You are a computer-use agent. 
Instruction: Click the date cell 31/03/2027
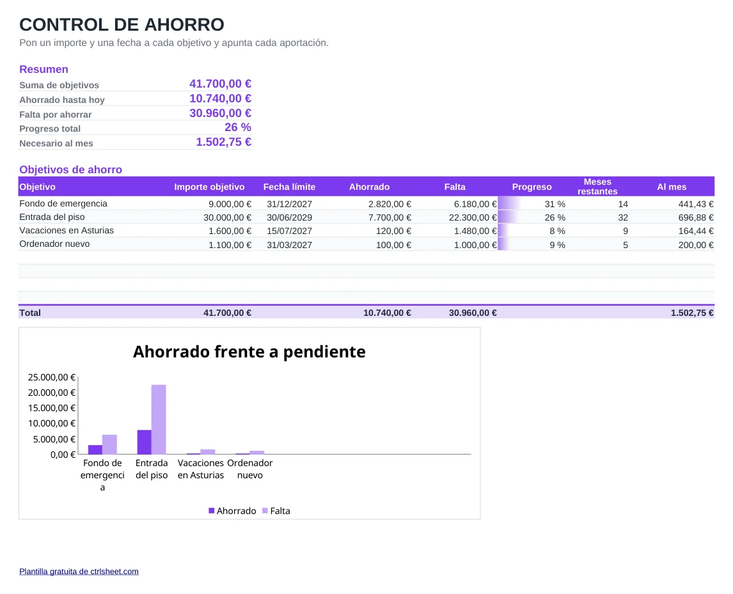coord(289,245)
